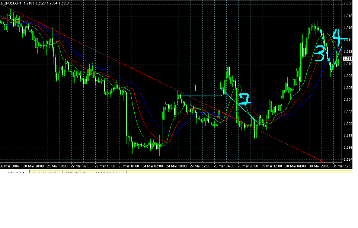
Task: Click the 1.220 price scale label
Action: coord(348,4)
